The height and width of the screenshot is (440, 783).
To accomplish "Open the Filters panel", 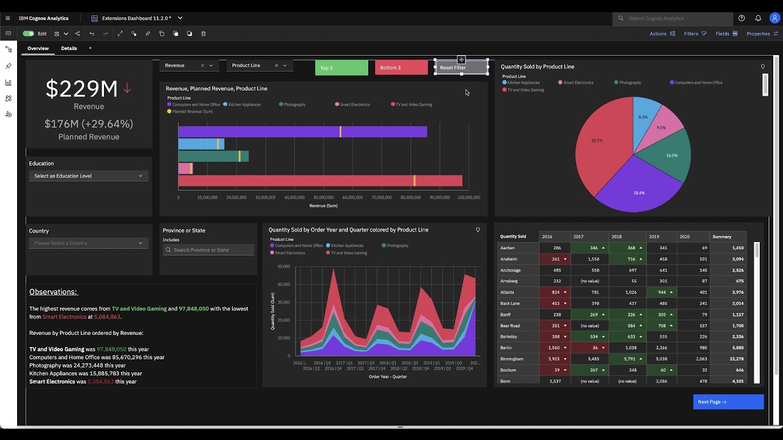I will [696, 34].
